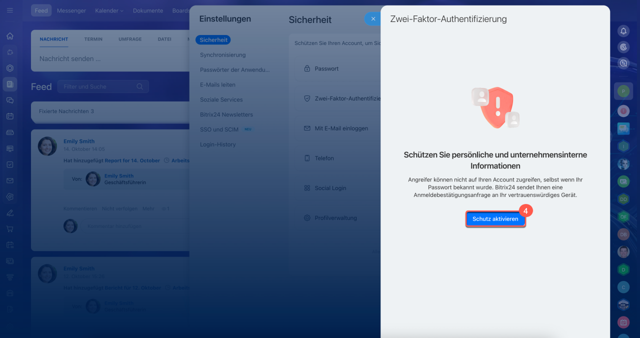Open the Passwort security row

[x=337, y=69]
